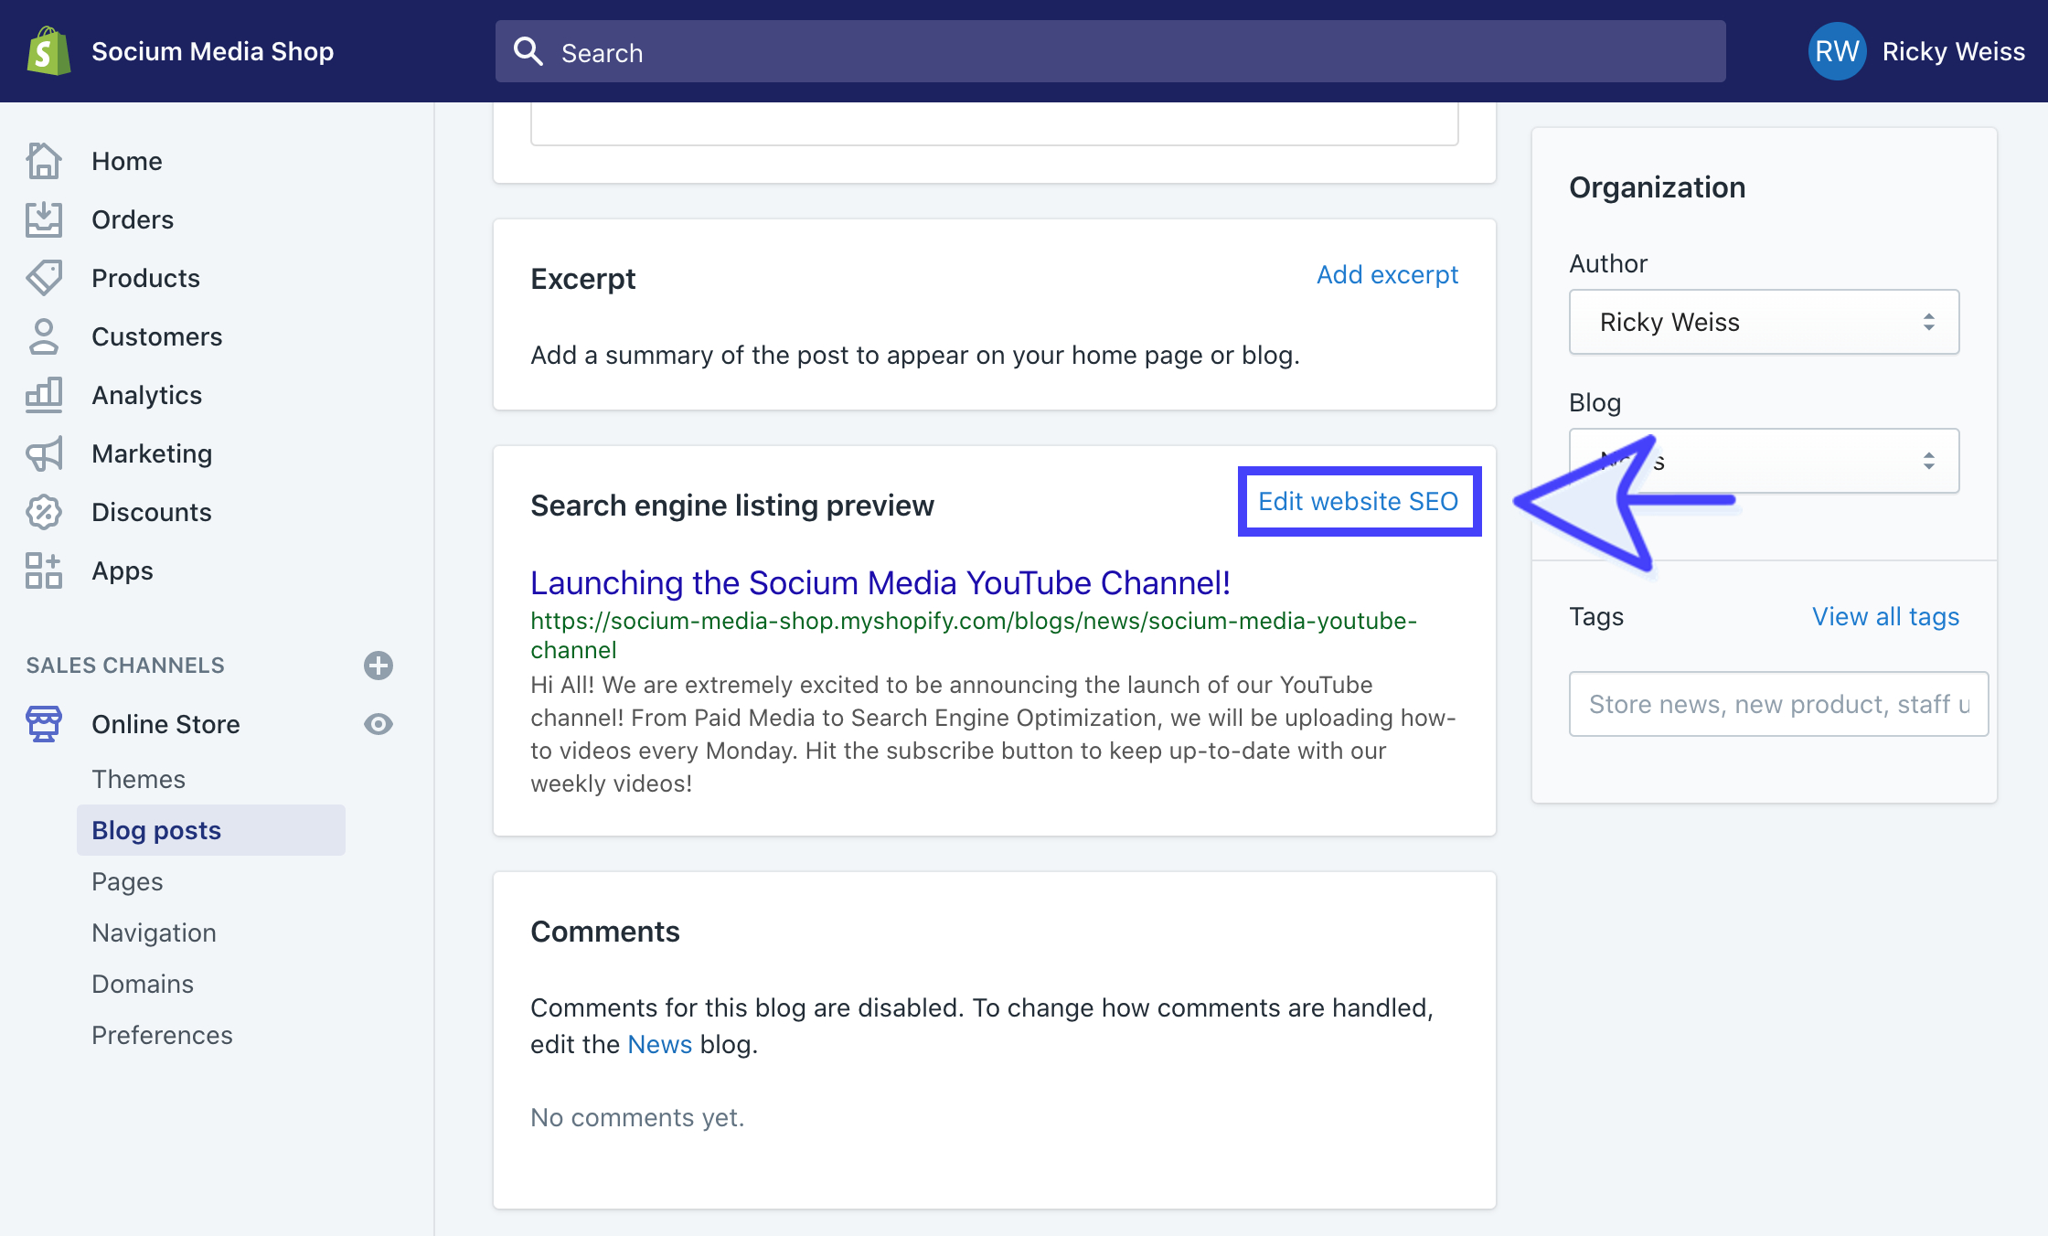Image resolution: width=2048 pixels, height=1236 pixels.
Task: Click the Search engine listing preview heading
Action: point(732,505)
